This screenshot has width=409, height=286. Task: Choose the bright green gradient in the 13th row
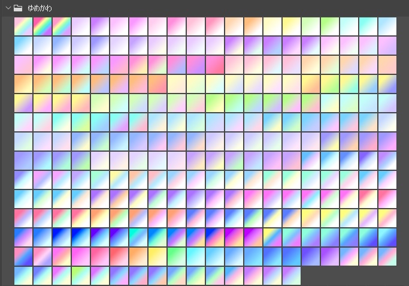pos(177,257)
